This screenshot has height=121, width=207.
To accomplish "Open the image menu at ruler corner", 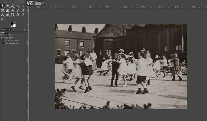I will pos(28,7).
